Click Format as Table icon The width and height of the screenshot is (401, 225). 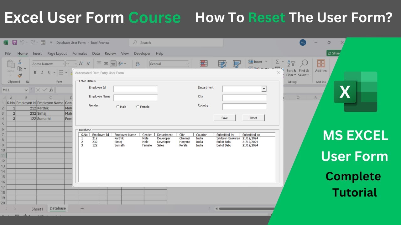[222, 64]
